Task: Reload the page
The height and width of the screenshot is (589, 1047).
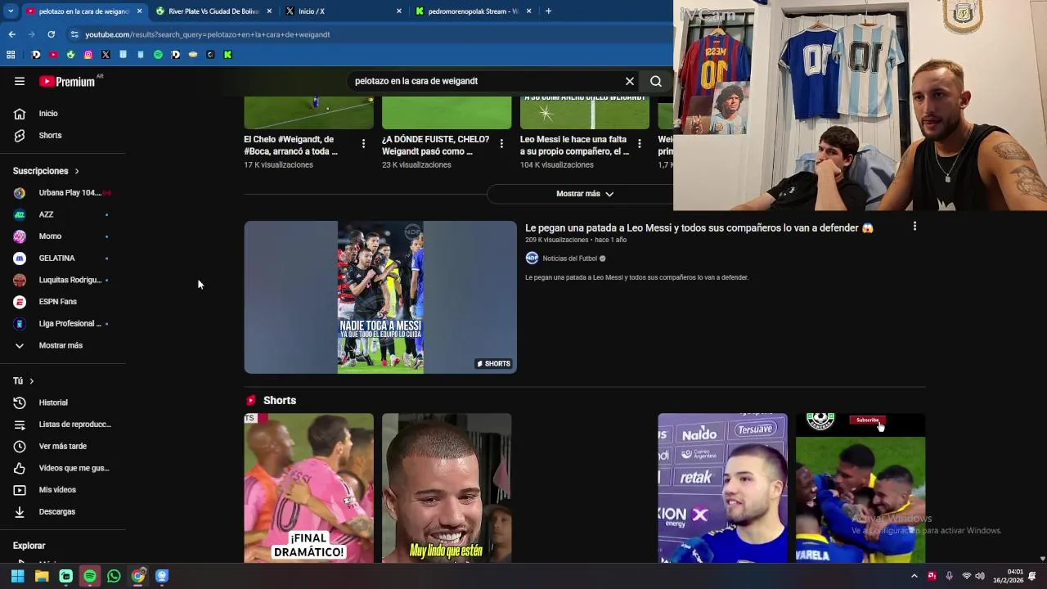Action: [x=51, y=34]
